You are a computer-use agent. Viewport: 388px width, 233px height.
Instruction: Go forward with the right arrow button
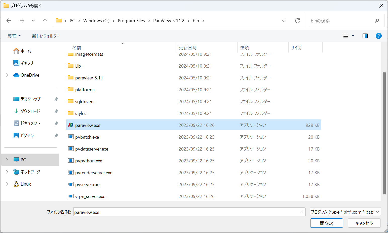(x=22, y=21)
